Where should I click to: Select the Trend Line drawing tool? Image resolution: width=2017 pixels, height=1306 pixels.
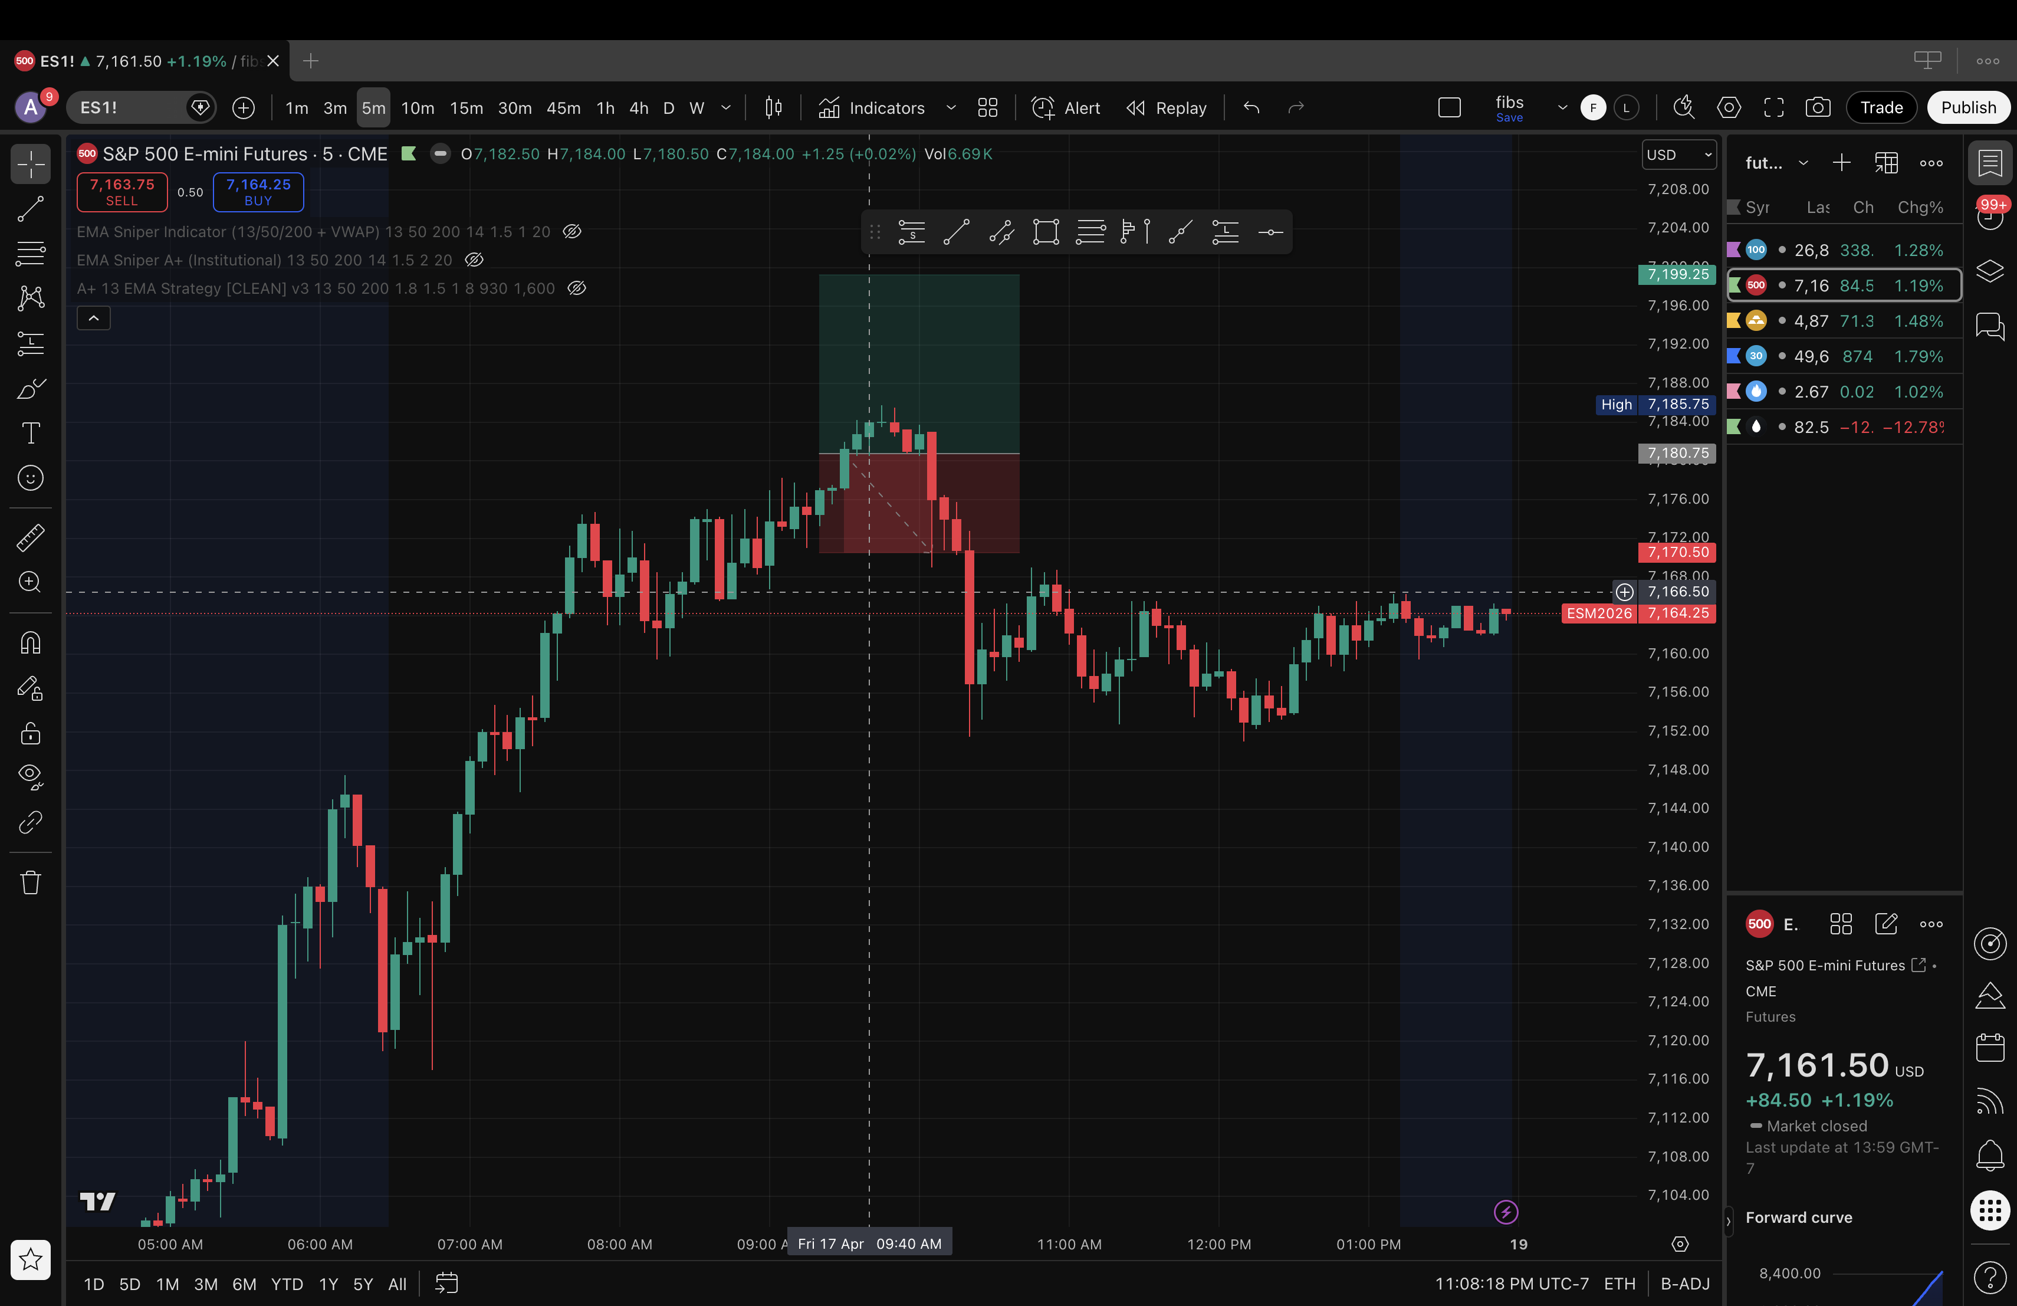click(31, 208)
